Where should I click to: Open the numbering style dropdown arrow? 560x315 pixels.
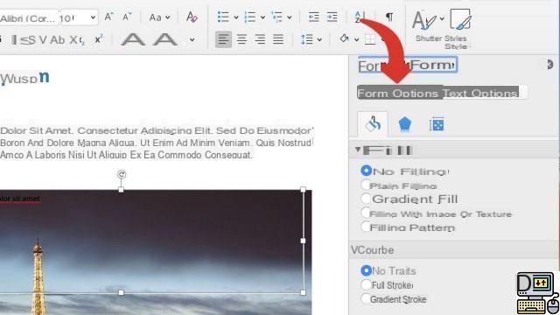coord(262,17)
